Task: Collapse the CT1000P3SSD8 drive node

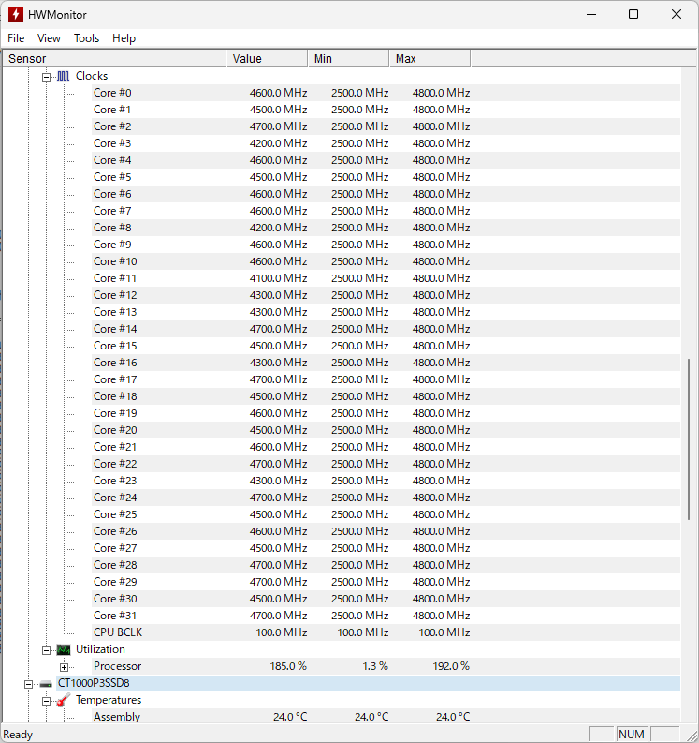Action: (x=29, y=683)
